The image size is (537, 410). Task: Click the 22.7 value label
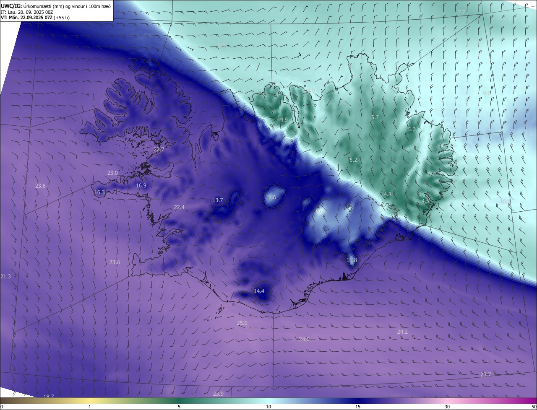click(159, 150)
